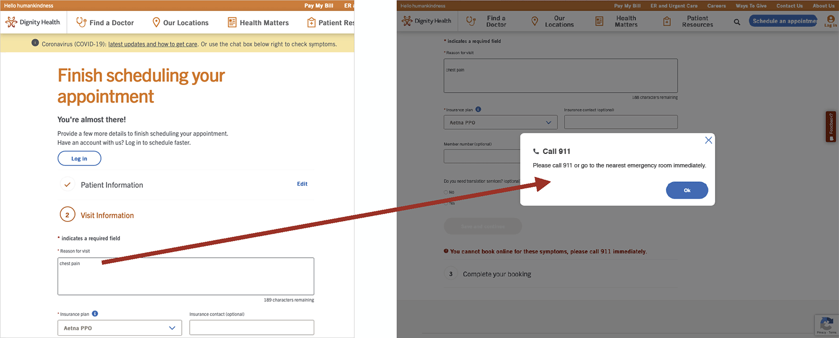Click Health Matters newspaper icon on dimmed page
839x338 pixels.
(599, 21)
